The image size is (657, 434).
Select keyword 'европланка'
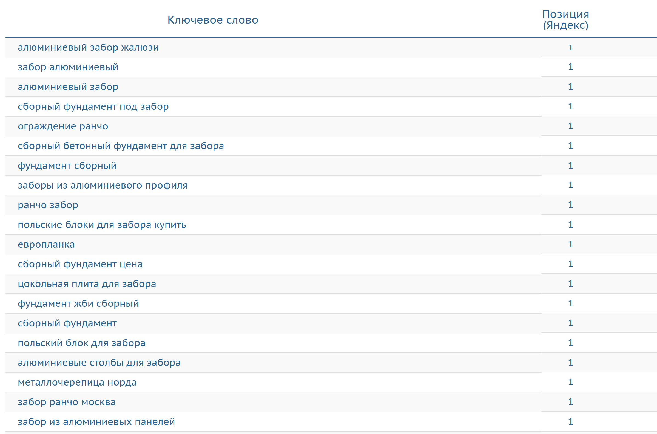(46, 244)
